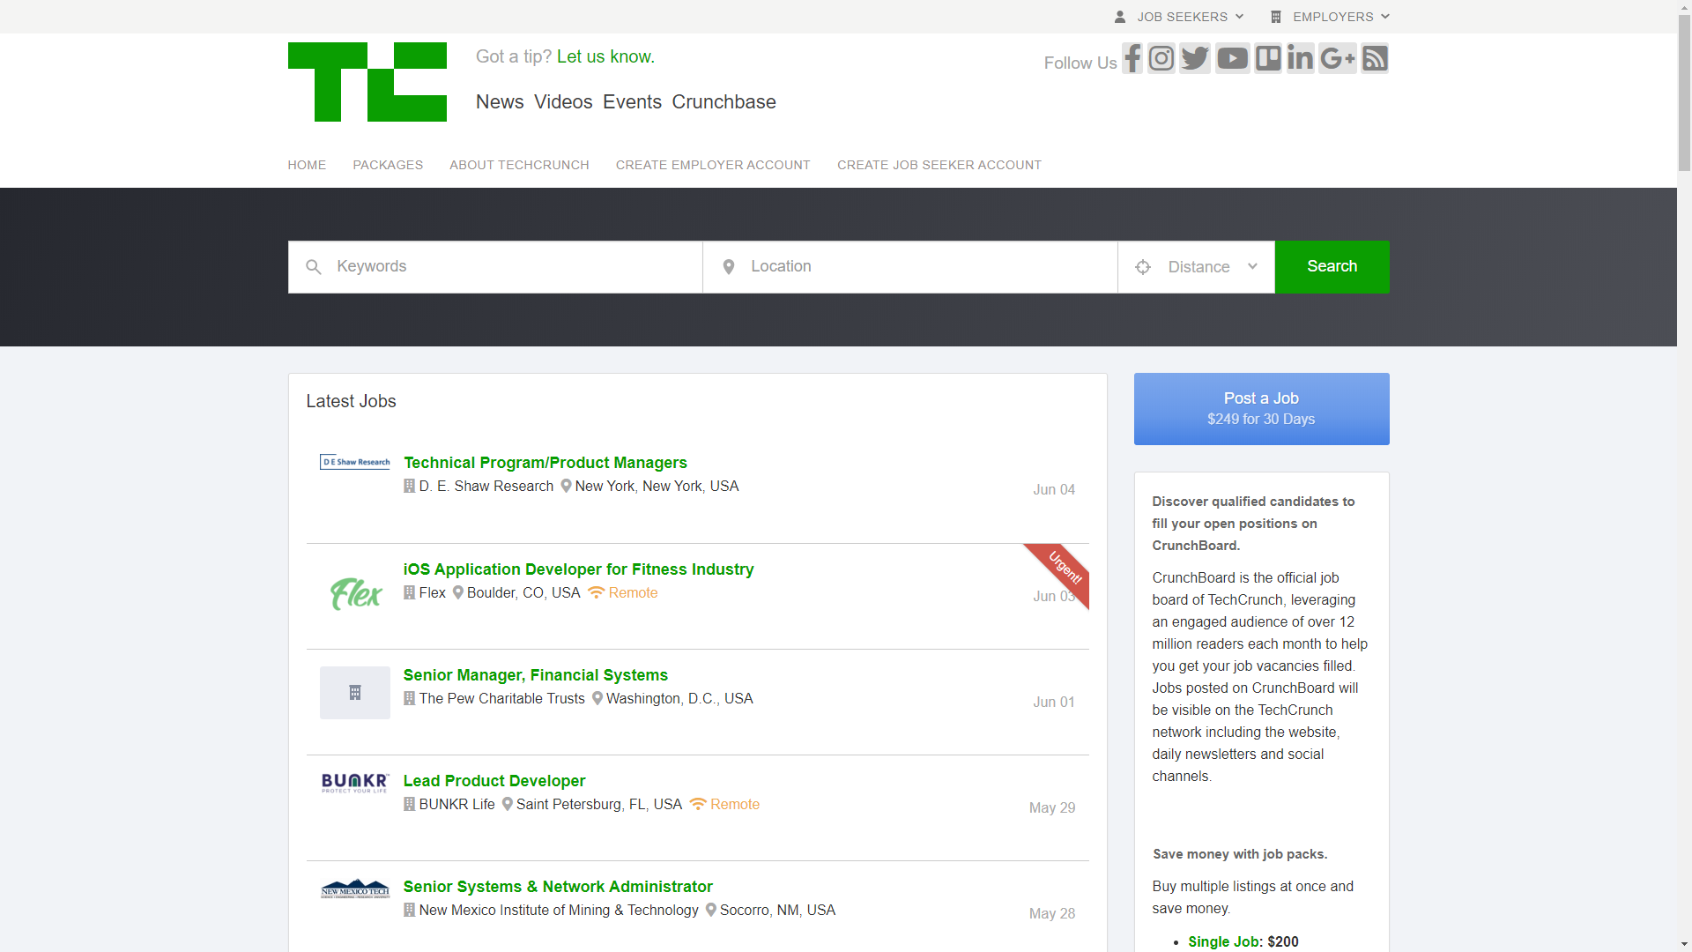The height and width of the screenshot is (952, 1692).
Task: Open the Employers dropdown menu
Action: 1331,17
